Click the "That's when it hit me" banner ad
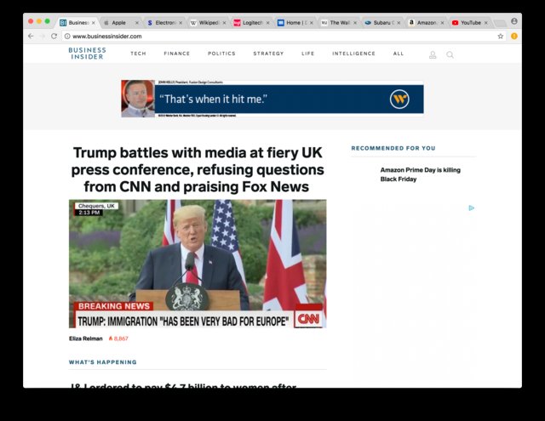This screenshot has width=545, height=421. (272, 99)
